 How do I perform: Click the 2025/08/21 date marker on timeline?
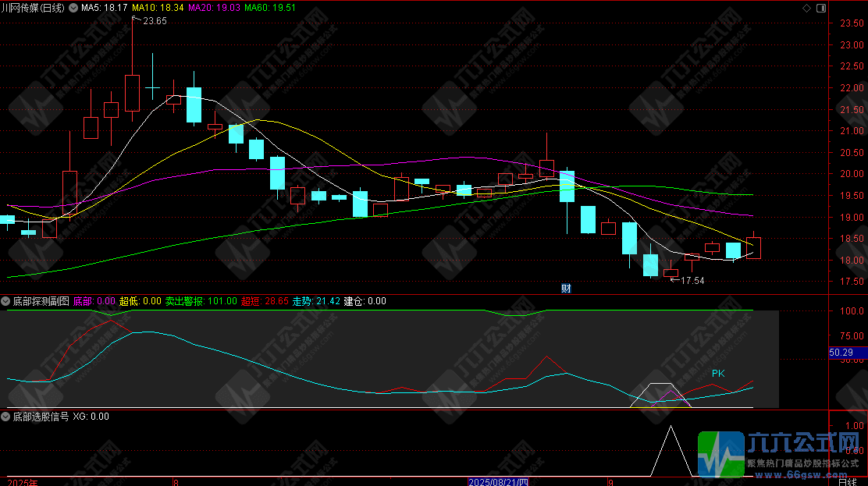click(x=499, y=482)
